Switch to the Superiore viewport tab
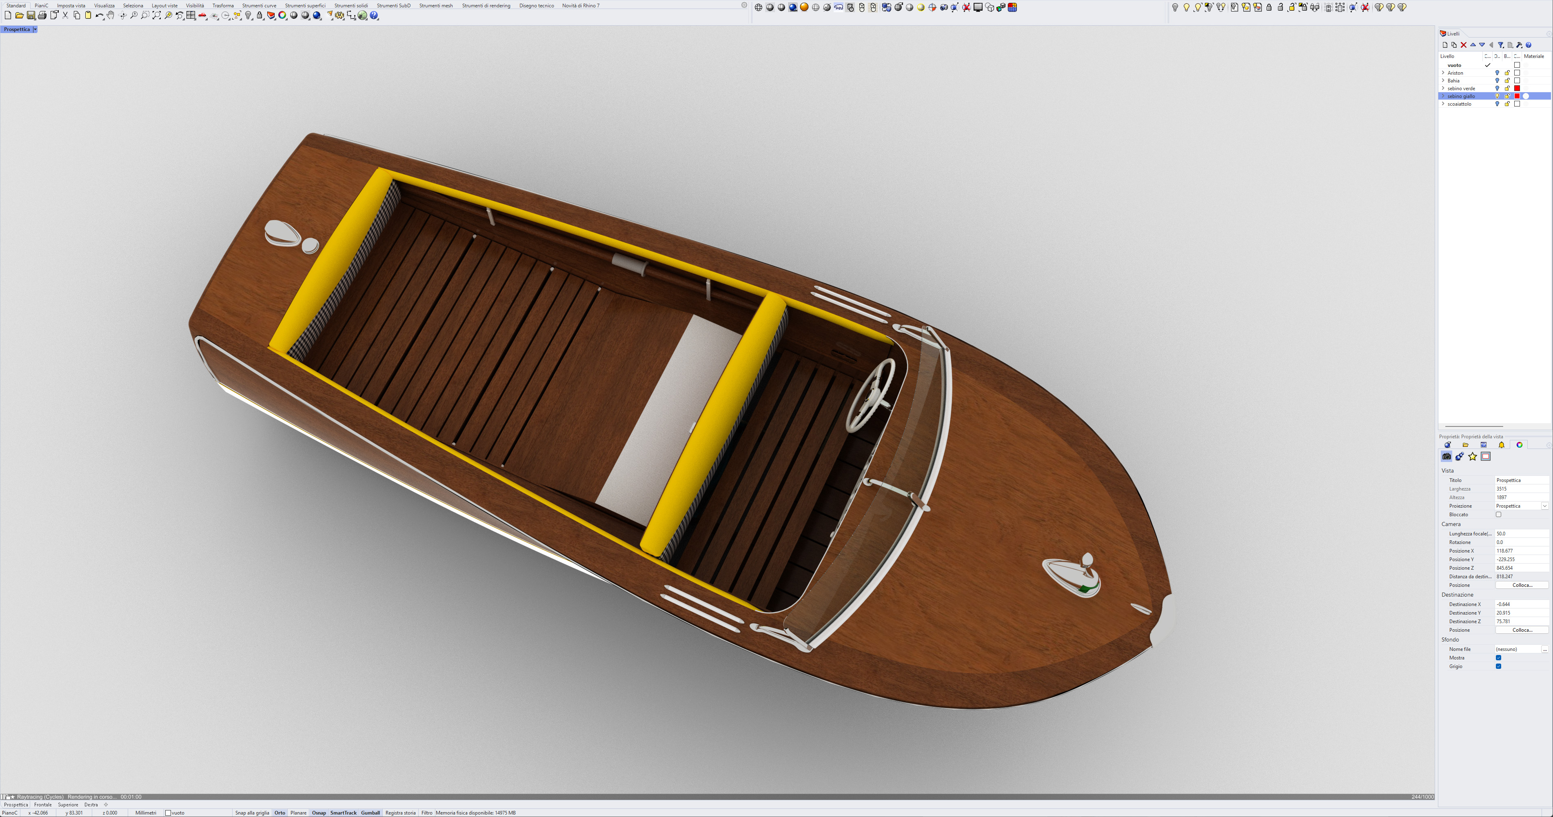This screenshot has height=817, width=1553. click(x=68, y=804)
